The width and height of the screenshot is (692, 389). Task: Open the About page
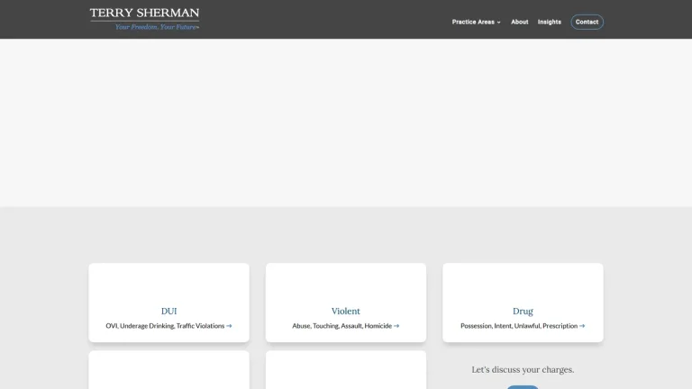519,22
